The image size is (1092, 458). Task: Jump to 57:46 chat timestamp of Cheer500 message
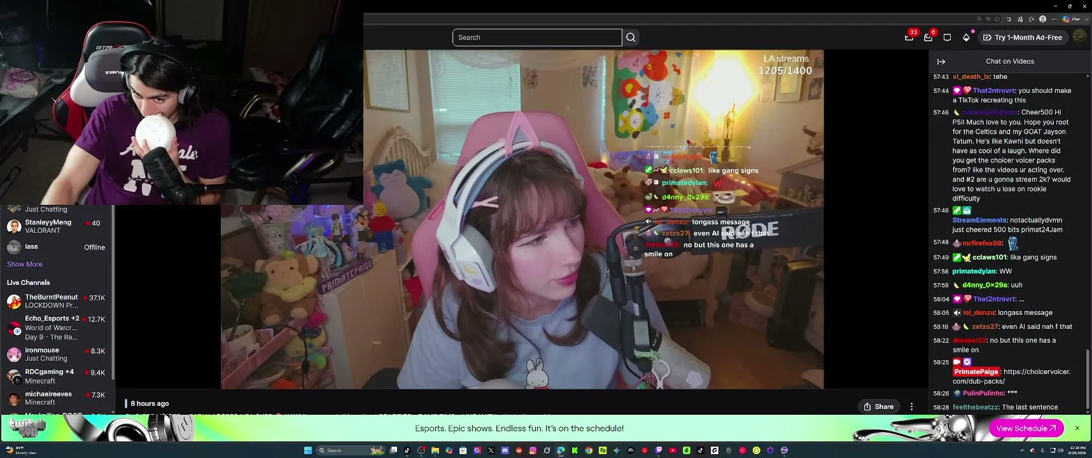pos(941,113)
